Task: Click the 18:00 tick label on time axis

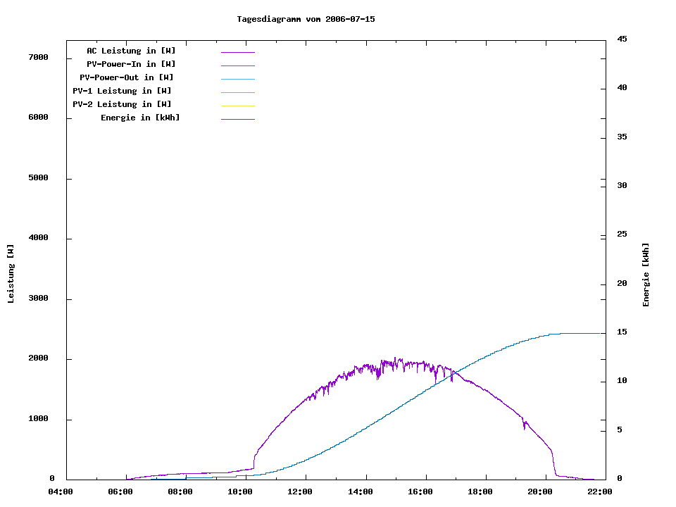Action: click(480, 492)
